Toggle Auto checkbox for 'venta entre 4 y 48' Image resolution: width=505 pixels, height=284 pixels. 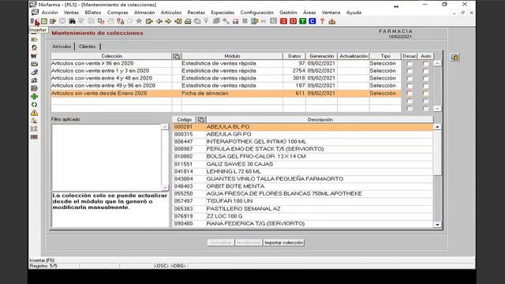point(425,79)
